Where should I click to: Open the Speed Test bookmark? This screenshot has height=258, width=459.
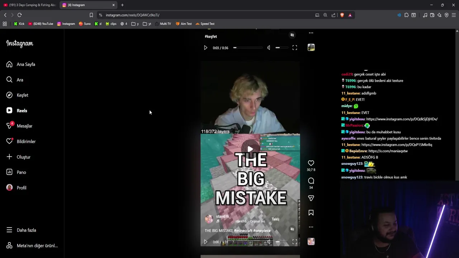[205, 24]
